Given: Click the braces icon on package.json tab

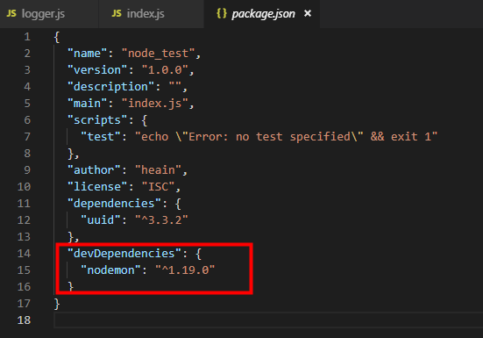Looking at the screenshot, I should pyautogui.click(x=222, y=13).
